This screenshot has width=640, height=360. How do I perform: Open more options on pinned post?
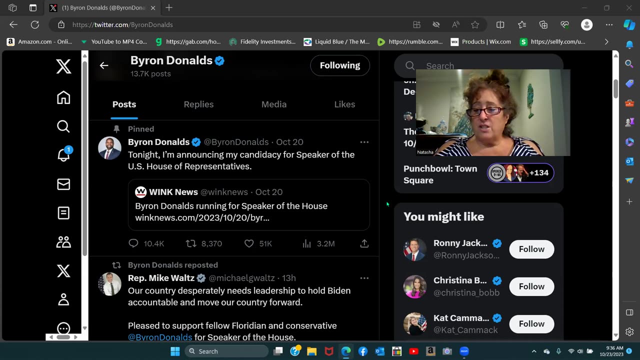(x=364, y=142)
